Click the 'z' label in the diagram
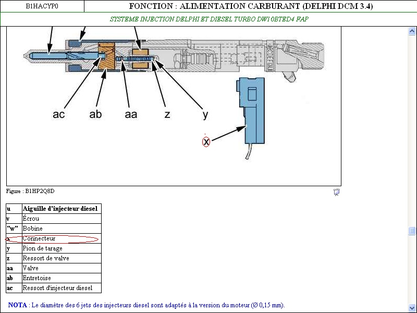417x313 pixels. (167, 115)
